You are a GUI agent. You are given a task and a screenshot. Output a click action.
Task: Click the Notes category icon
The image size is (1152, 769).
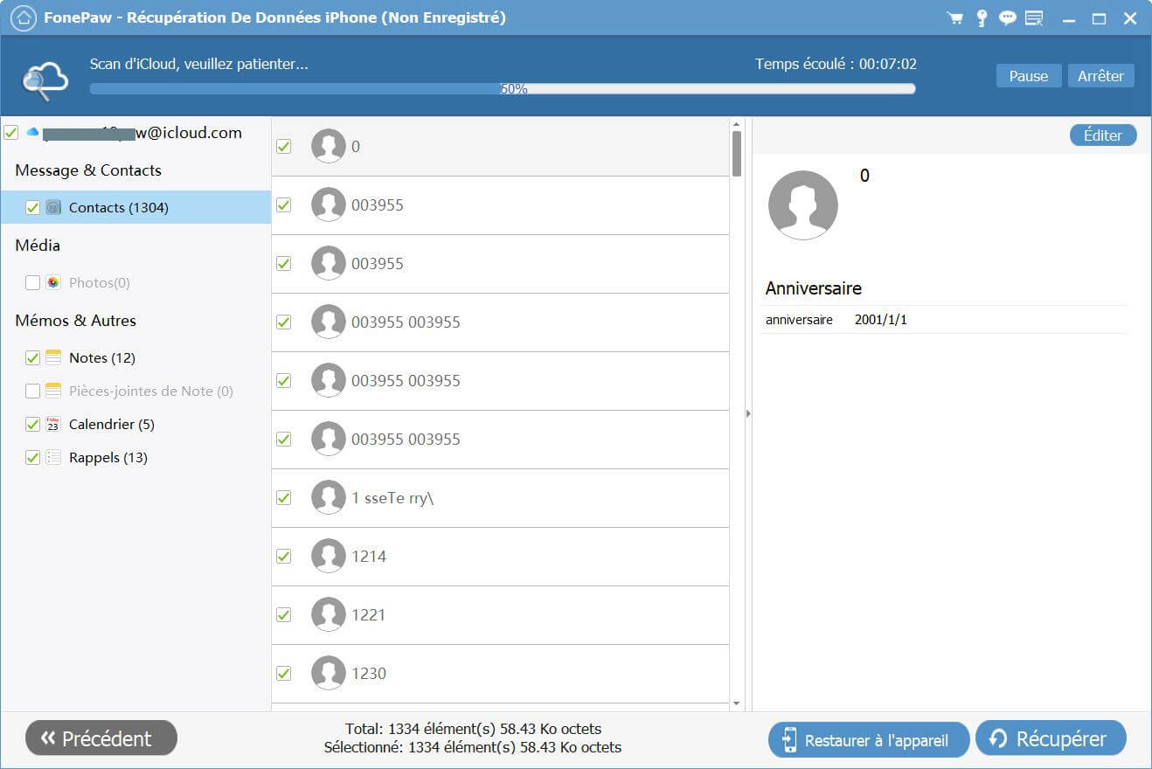(53, 357)
